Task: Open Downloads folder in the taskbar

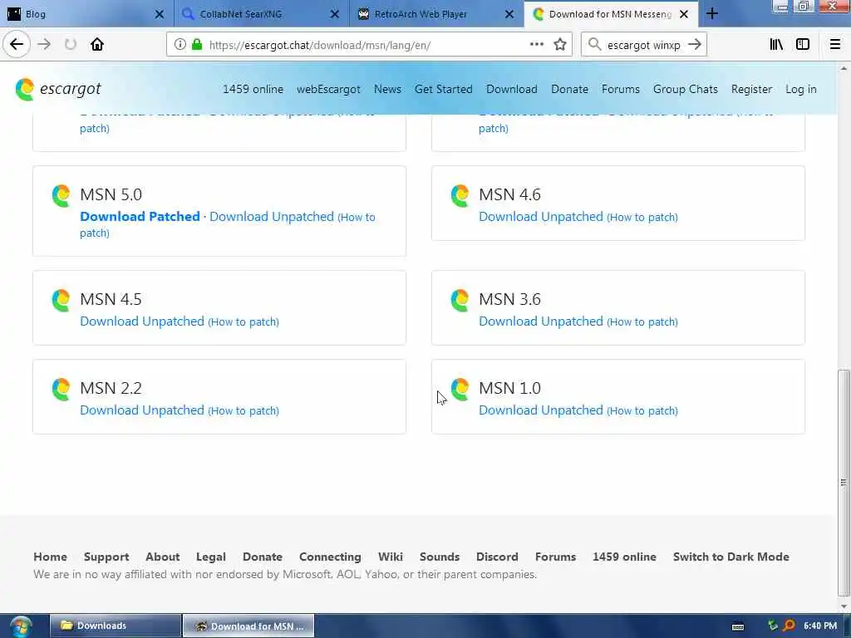Action: (x=115, y=626)
